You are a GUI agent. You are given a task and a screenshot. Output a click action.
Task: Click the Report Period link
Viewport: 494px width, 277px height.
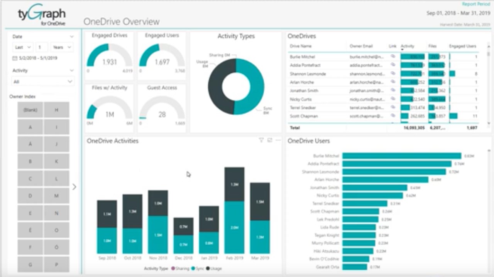[x=476, y=4]
